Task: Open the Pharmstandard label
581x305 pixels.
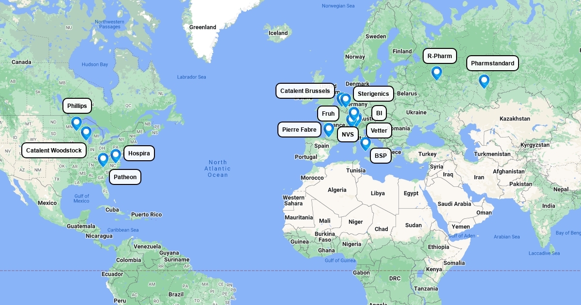Action: pyautogui.click(x=492, y=63)
